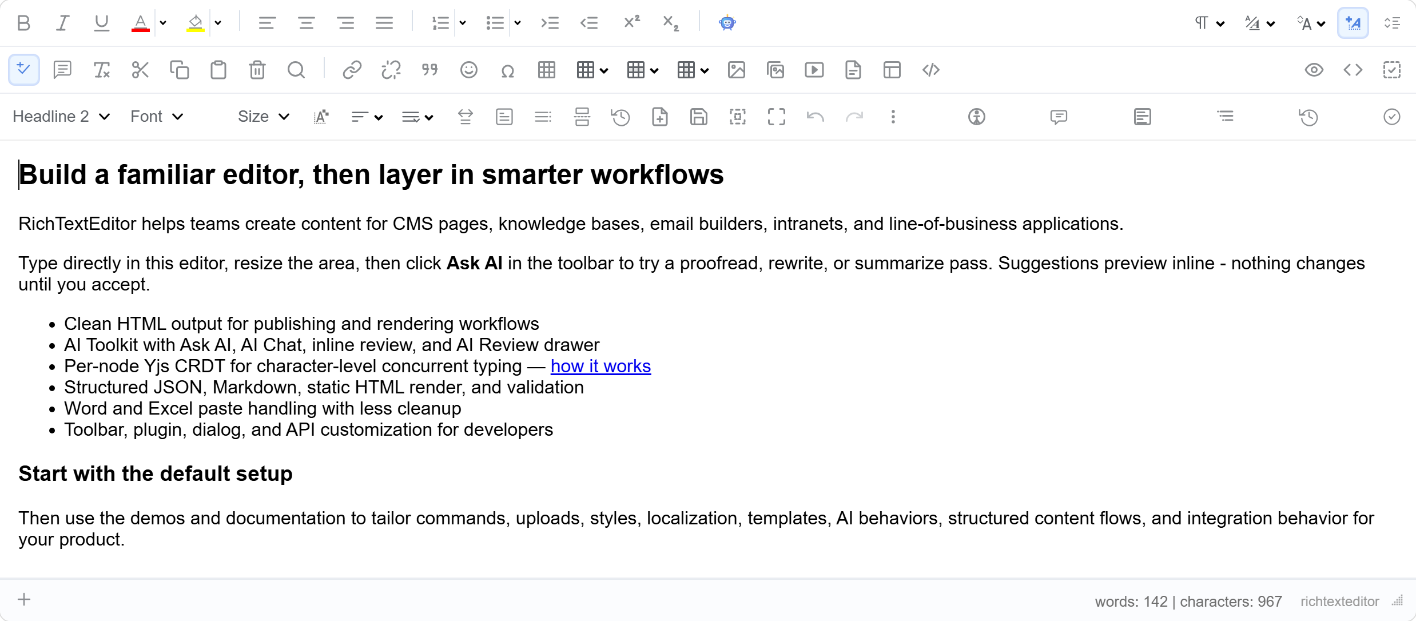
Task: Click the 'Start with the default setup' heading
Action: (156, 473)
